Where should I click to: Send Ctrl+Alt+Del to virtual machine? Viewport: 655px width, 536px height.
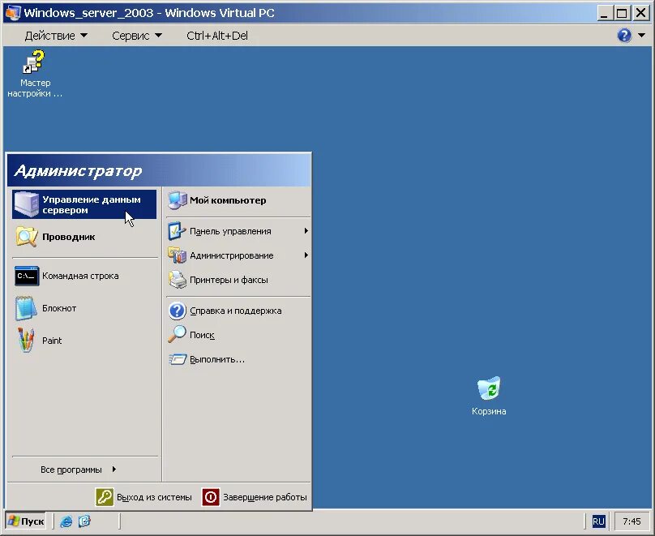pos(217,36)
